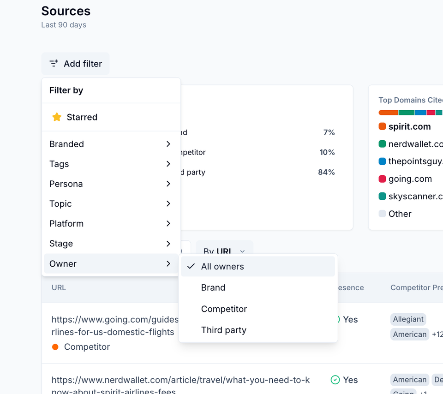Image resolution: width=443 pixels, height=394 pixels.
Task: Open the Topic filter menu item
Action: point(60,203)
